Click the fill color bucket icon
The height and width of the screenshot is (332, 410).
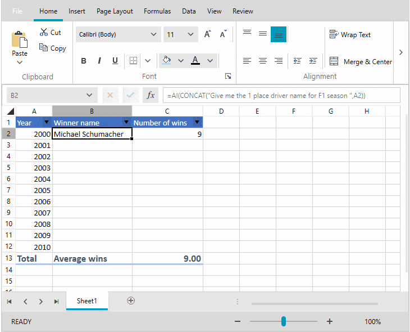(167, 60)
